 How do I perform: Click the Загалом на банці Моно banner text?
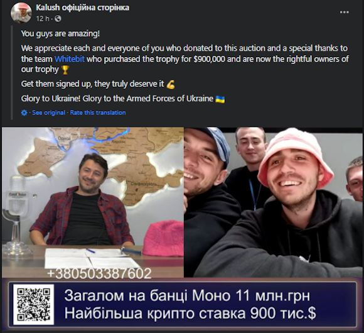point(187,296)
